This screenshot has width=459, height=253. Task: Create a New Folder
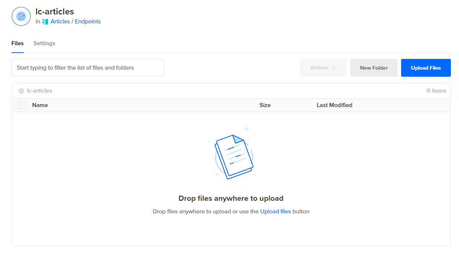[374, 68]
